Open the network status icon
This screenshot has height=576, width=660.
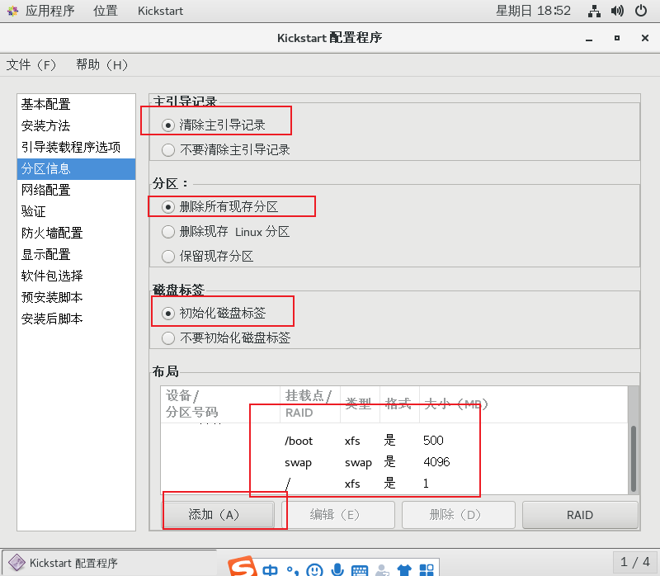594,11
